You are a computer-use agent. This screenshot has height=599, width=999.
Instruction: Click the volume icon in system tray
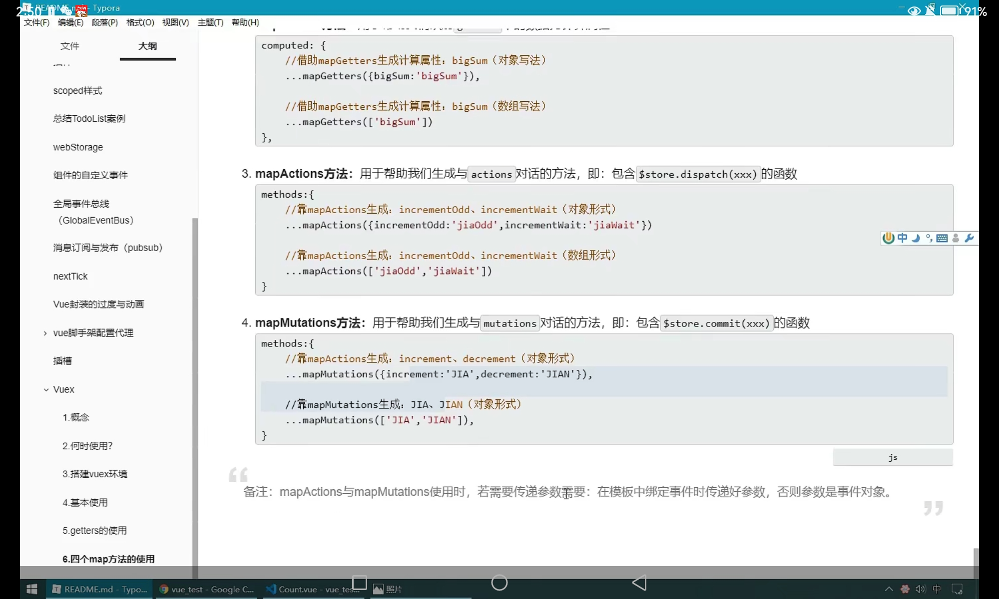point(920,589)
